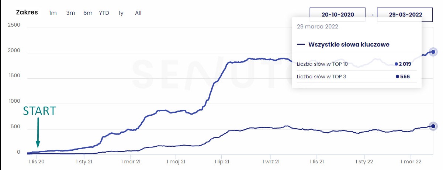Click the start date field 20-10-2020
Viewport: 443px width, 170px height.
click(338, 14)
